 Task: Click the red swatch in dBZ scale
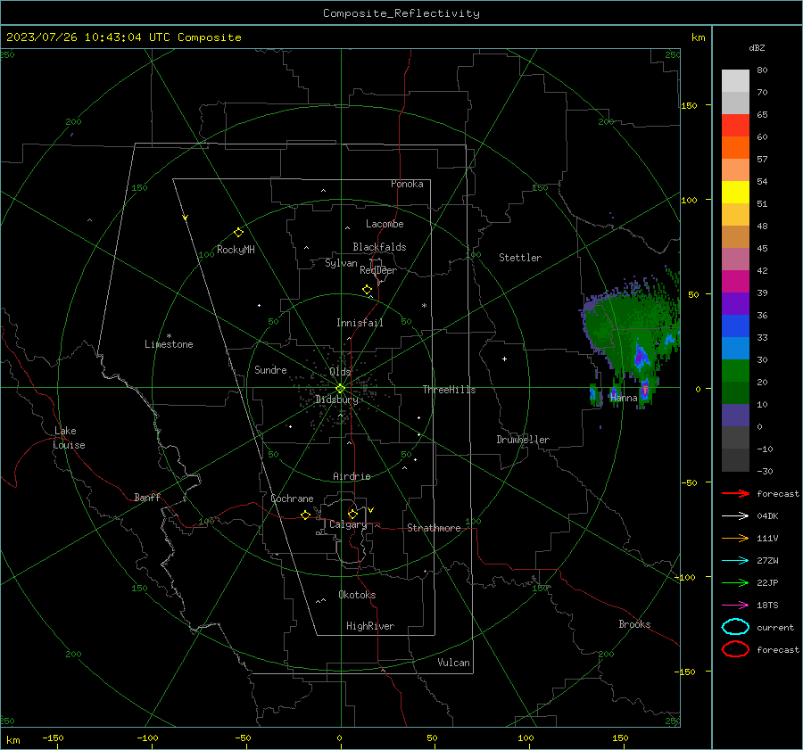[x=735, y=125]
